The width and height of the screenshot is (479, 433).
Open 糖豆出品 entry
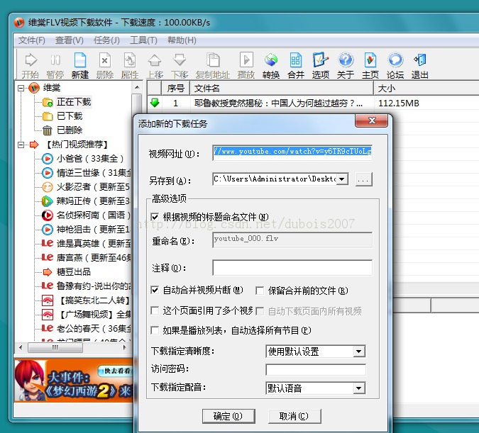click(x=73, y=271)
